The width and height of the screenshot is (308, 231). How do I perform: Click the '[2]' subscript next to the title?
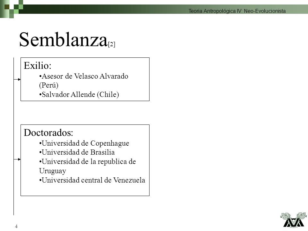click(x=112, y=44)
